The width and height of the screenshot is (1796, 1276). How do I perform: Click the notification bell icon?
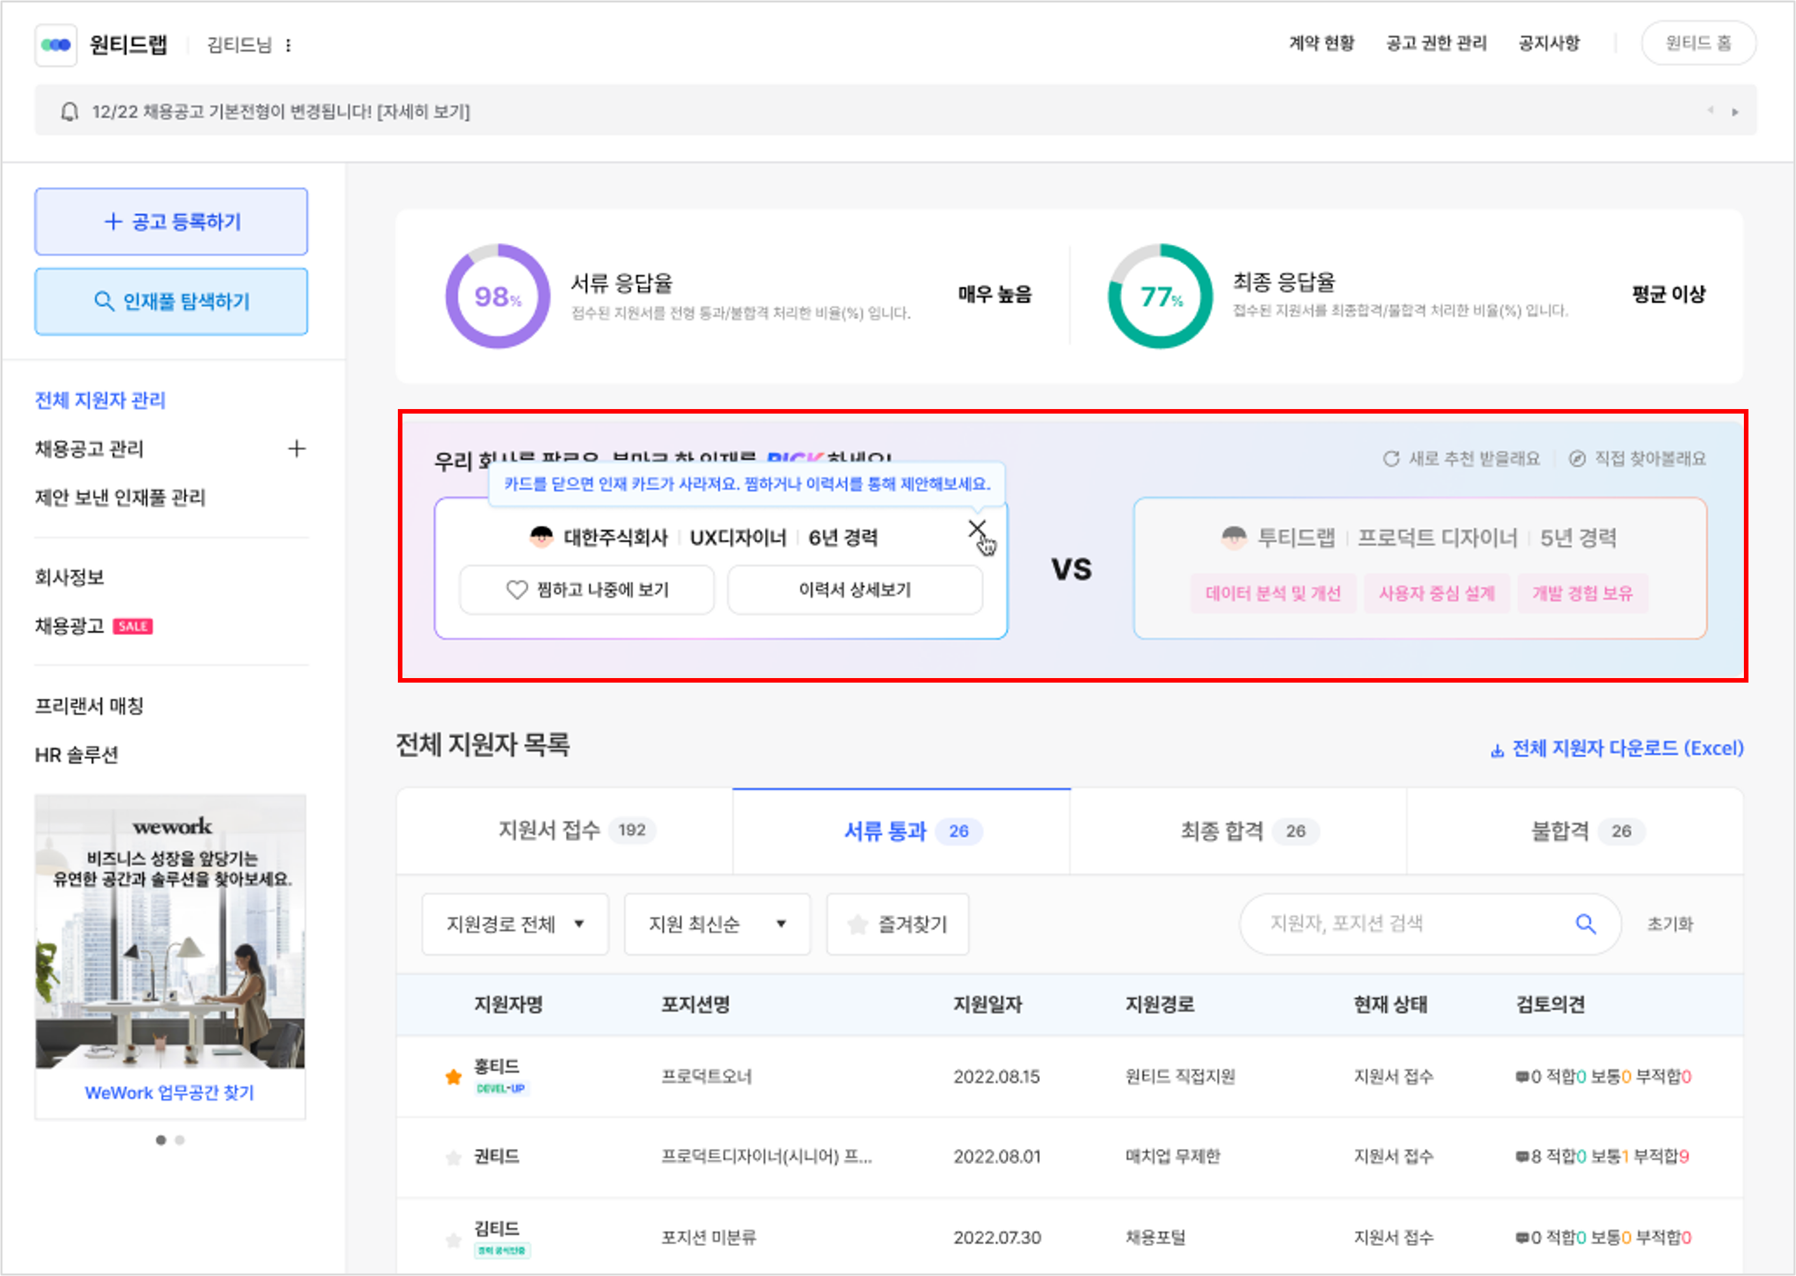coord(69,111)
